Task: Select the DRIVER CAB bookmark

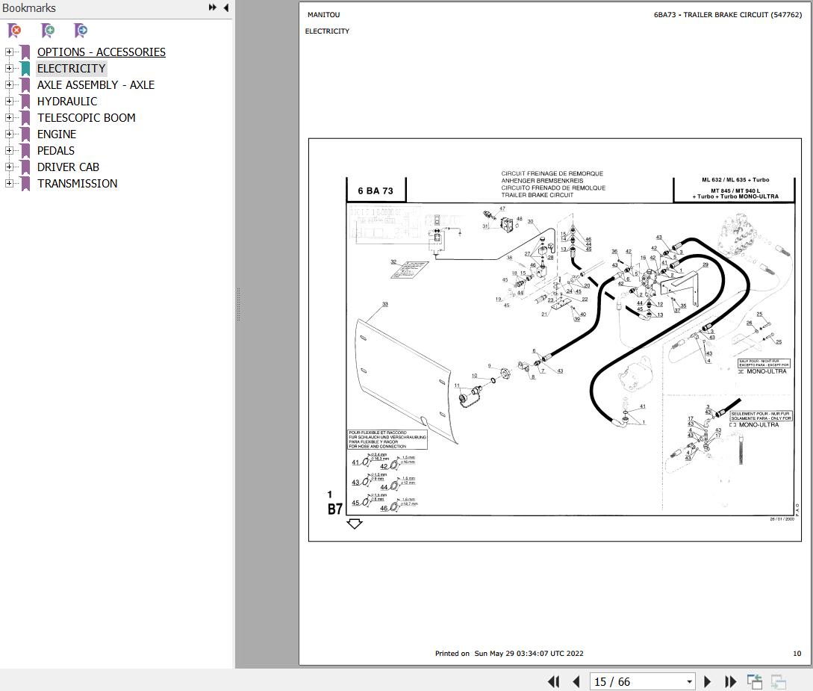Action: tap(68, 167)
